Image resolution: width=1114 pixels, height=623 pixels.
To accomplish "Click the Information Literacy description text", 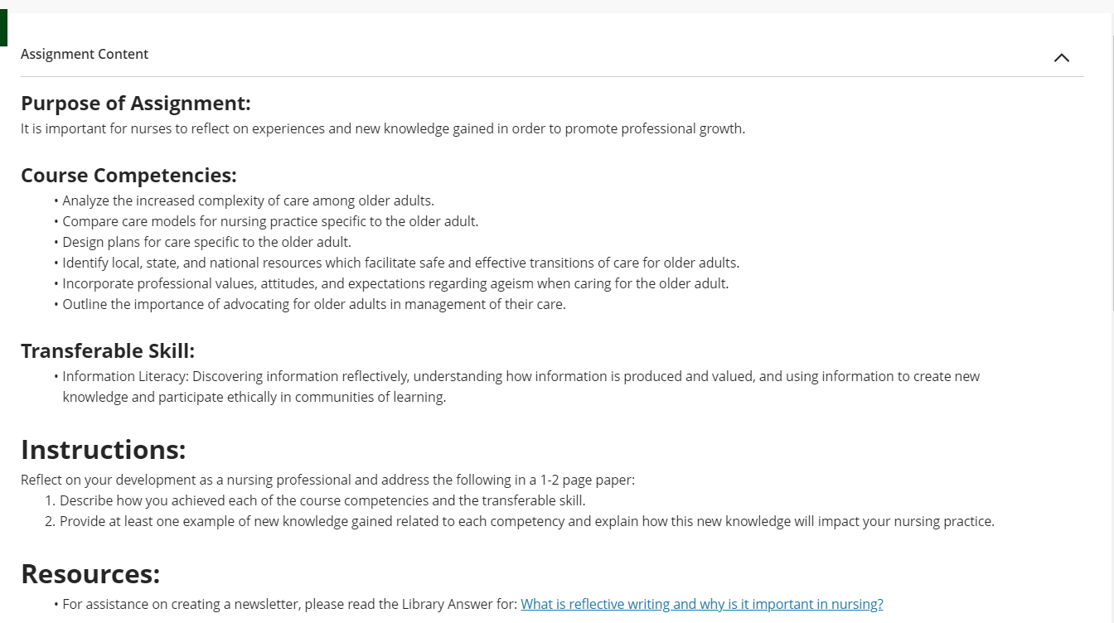I will pos(521,386).
